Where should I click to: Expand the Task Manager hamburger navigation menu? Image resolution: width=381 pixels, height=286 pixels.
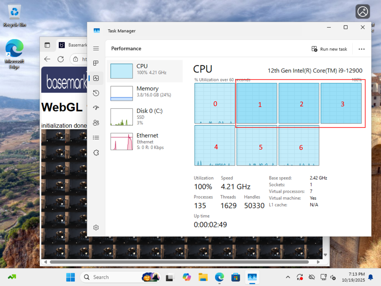96,48
